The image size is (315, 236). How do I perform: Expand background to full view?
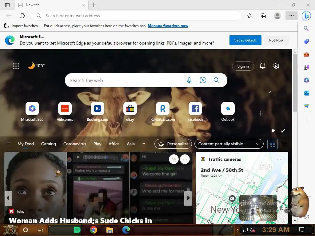click(x=283, y=131)
